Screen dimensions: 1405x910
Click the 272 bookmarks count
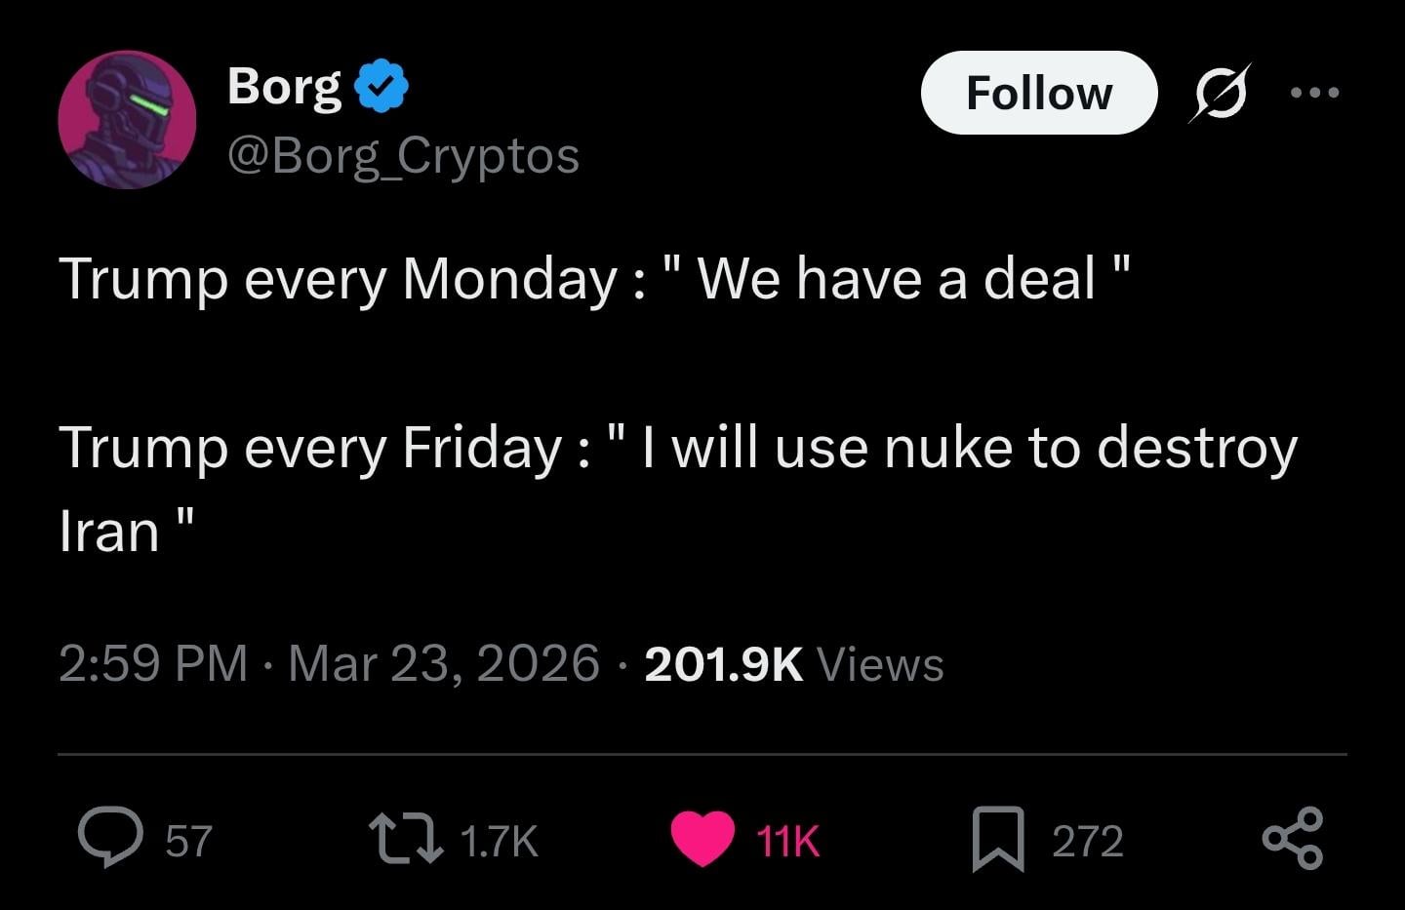1088,841
